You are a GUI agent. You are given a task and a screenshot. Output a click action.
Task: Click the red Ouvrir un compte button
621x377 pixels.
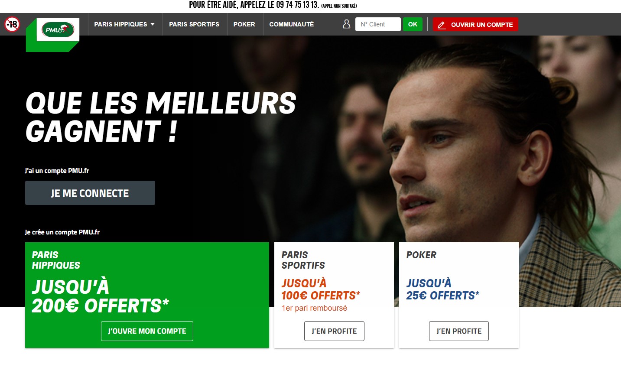pos(475,24)
